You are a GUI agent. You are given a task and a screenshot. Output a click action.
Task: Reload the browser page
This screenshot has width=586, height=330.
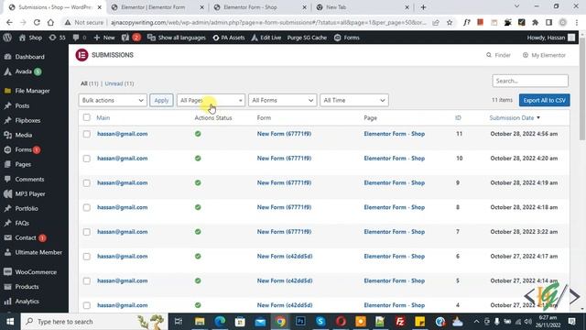click(37, 22)
